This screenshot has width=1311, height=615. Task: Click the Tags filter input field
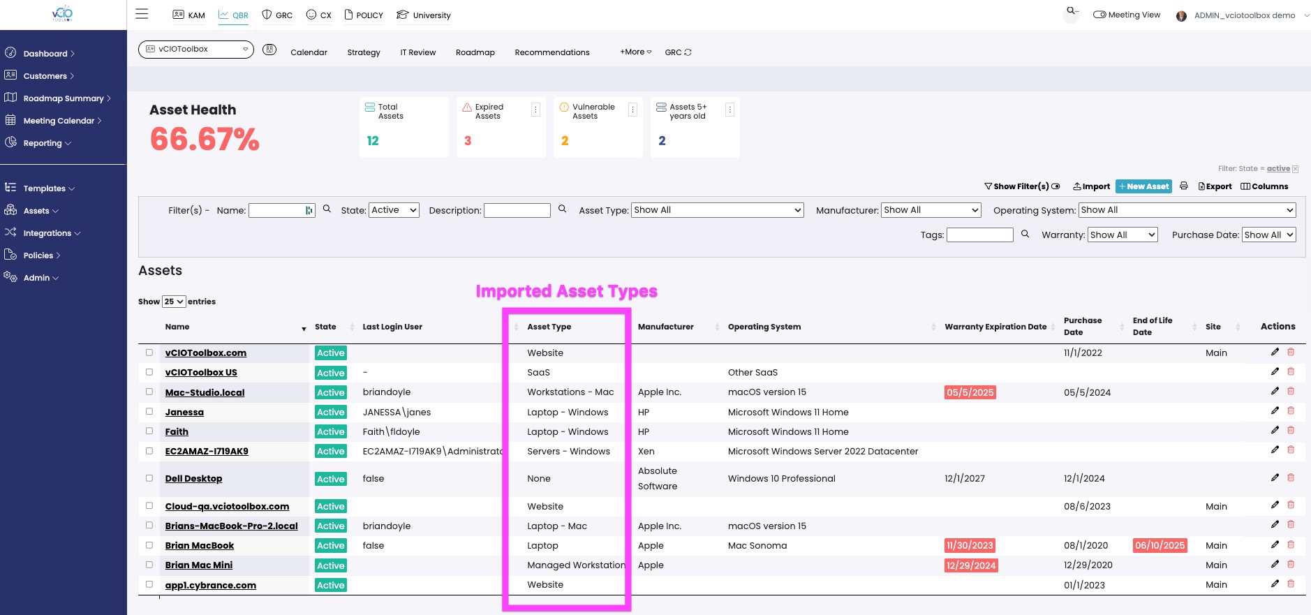979,235
